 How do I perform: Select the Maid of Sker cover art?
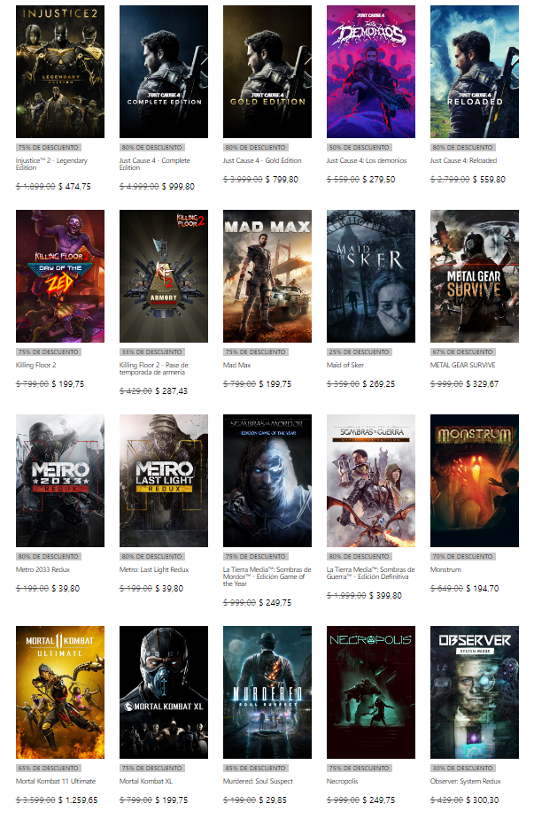pos(371,276)
